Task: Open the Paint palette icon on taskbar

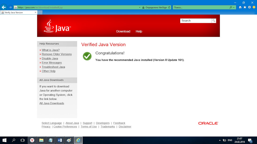Action: [x=69, y=140]
